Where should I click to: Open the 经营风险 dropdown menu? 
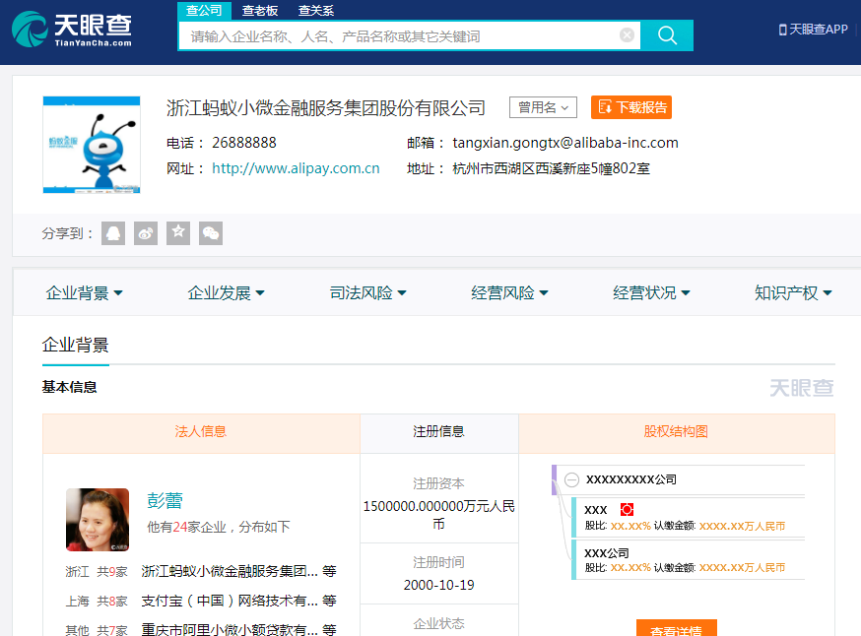tap(509, 293)
